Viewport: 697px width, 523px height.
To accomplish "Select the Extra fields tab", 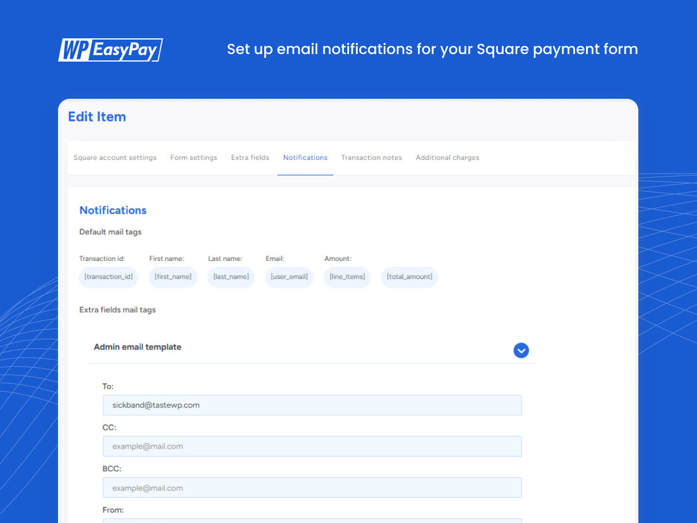I will pos(250,157).
